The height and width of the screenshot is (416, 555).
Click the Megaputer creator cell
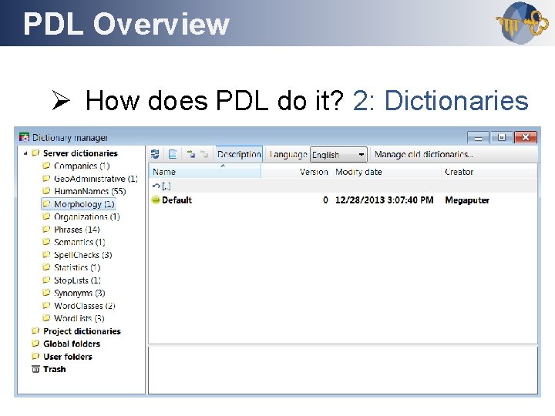click(x=467, y=200)
